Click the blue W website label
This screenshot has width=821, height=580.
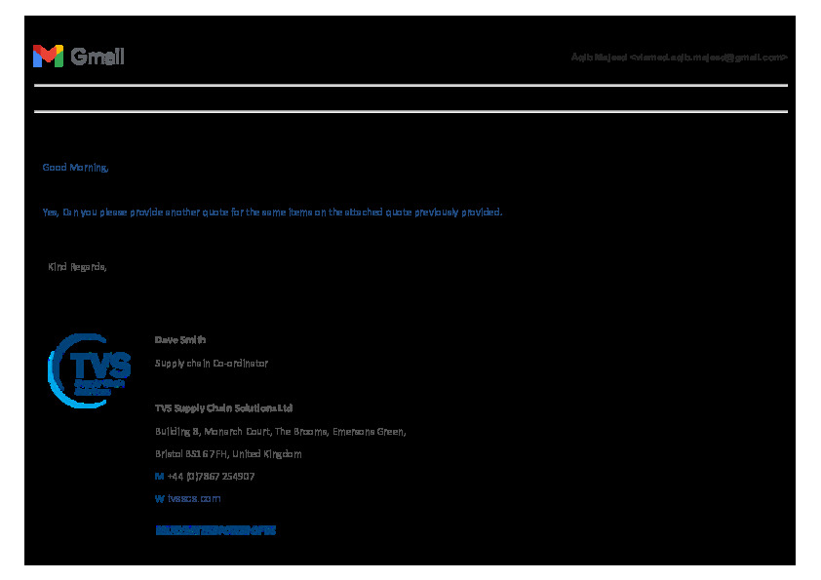pos(159,499)
